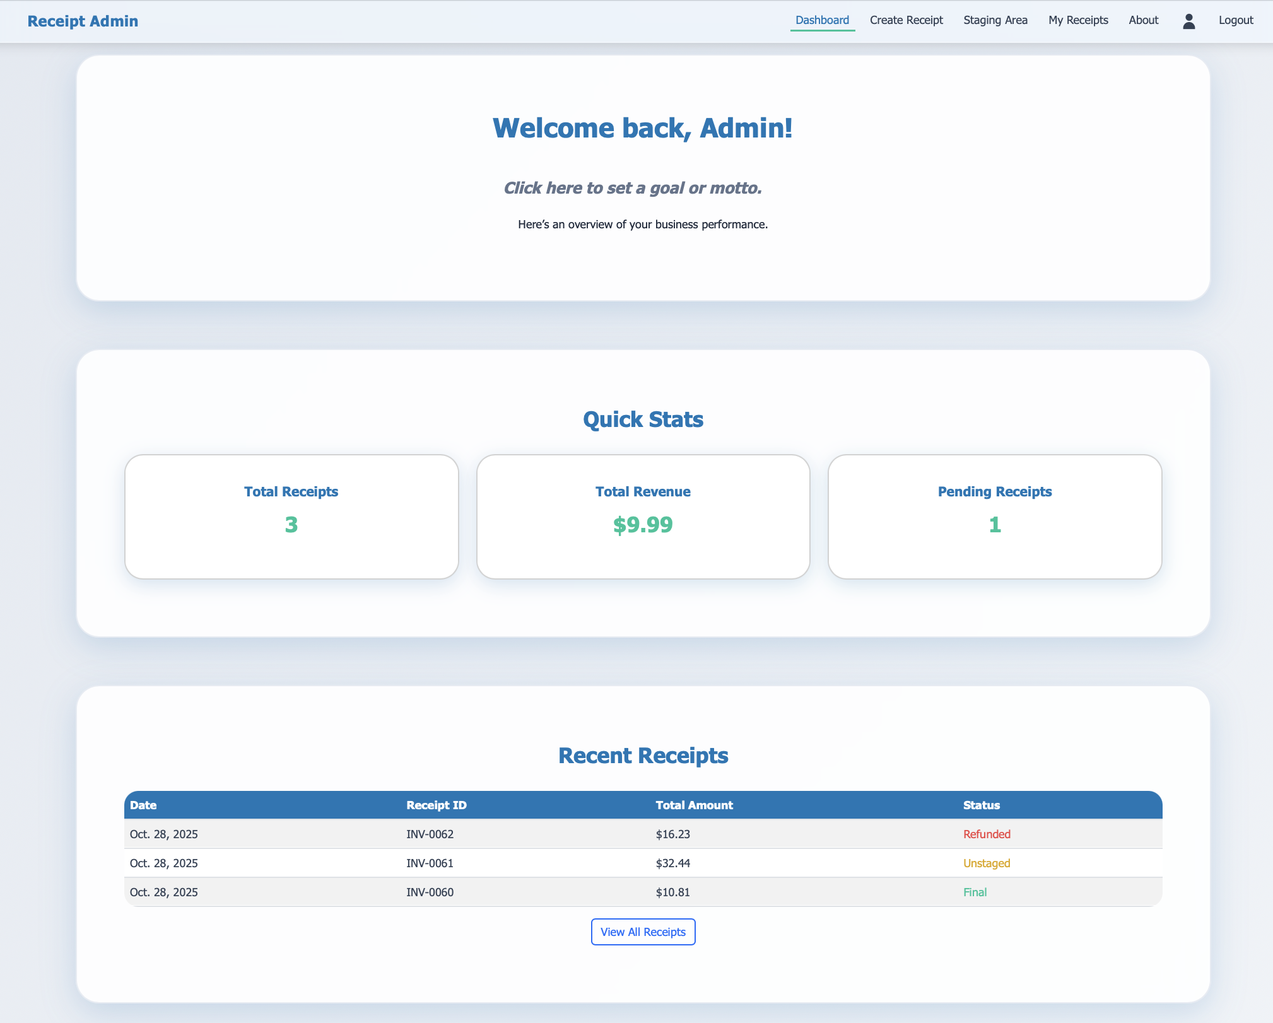The width and height of the screenshot is (1273, 1023).
Task: Select receipt row INV-0062
Action: coord(430,833)
